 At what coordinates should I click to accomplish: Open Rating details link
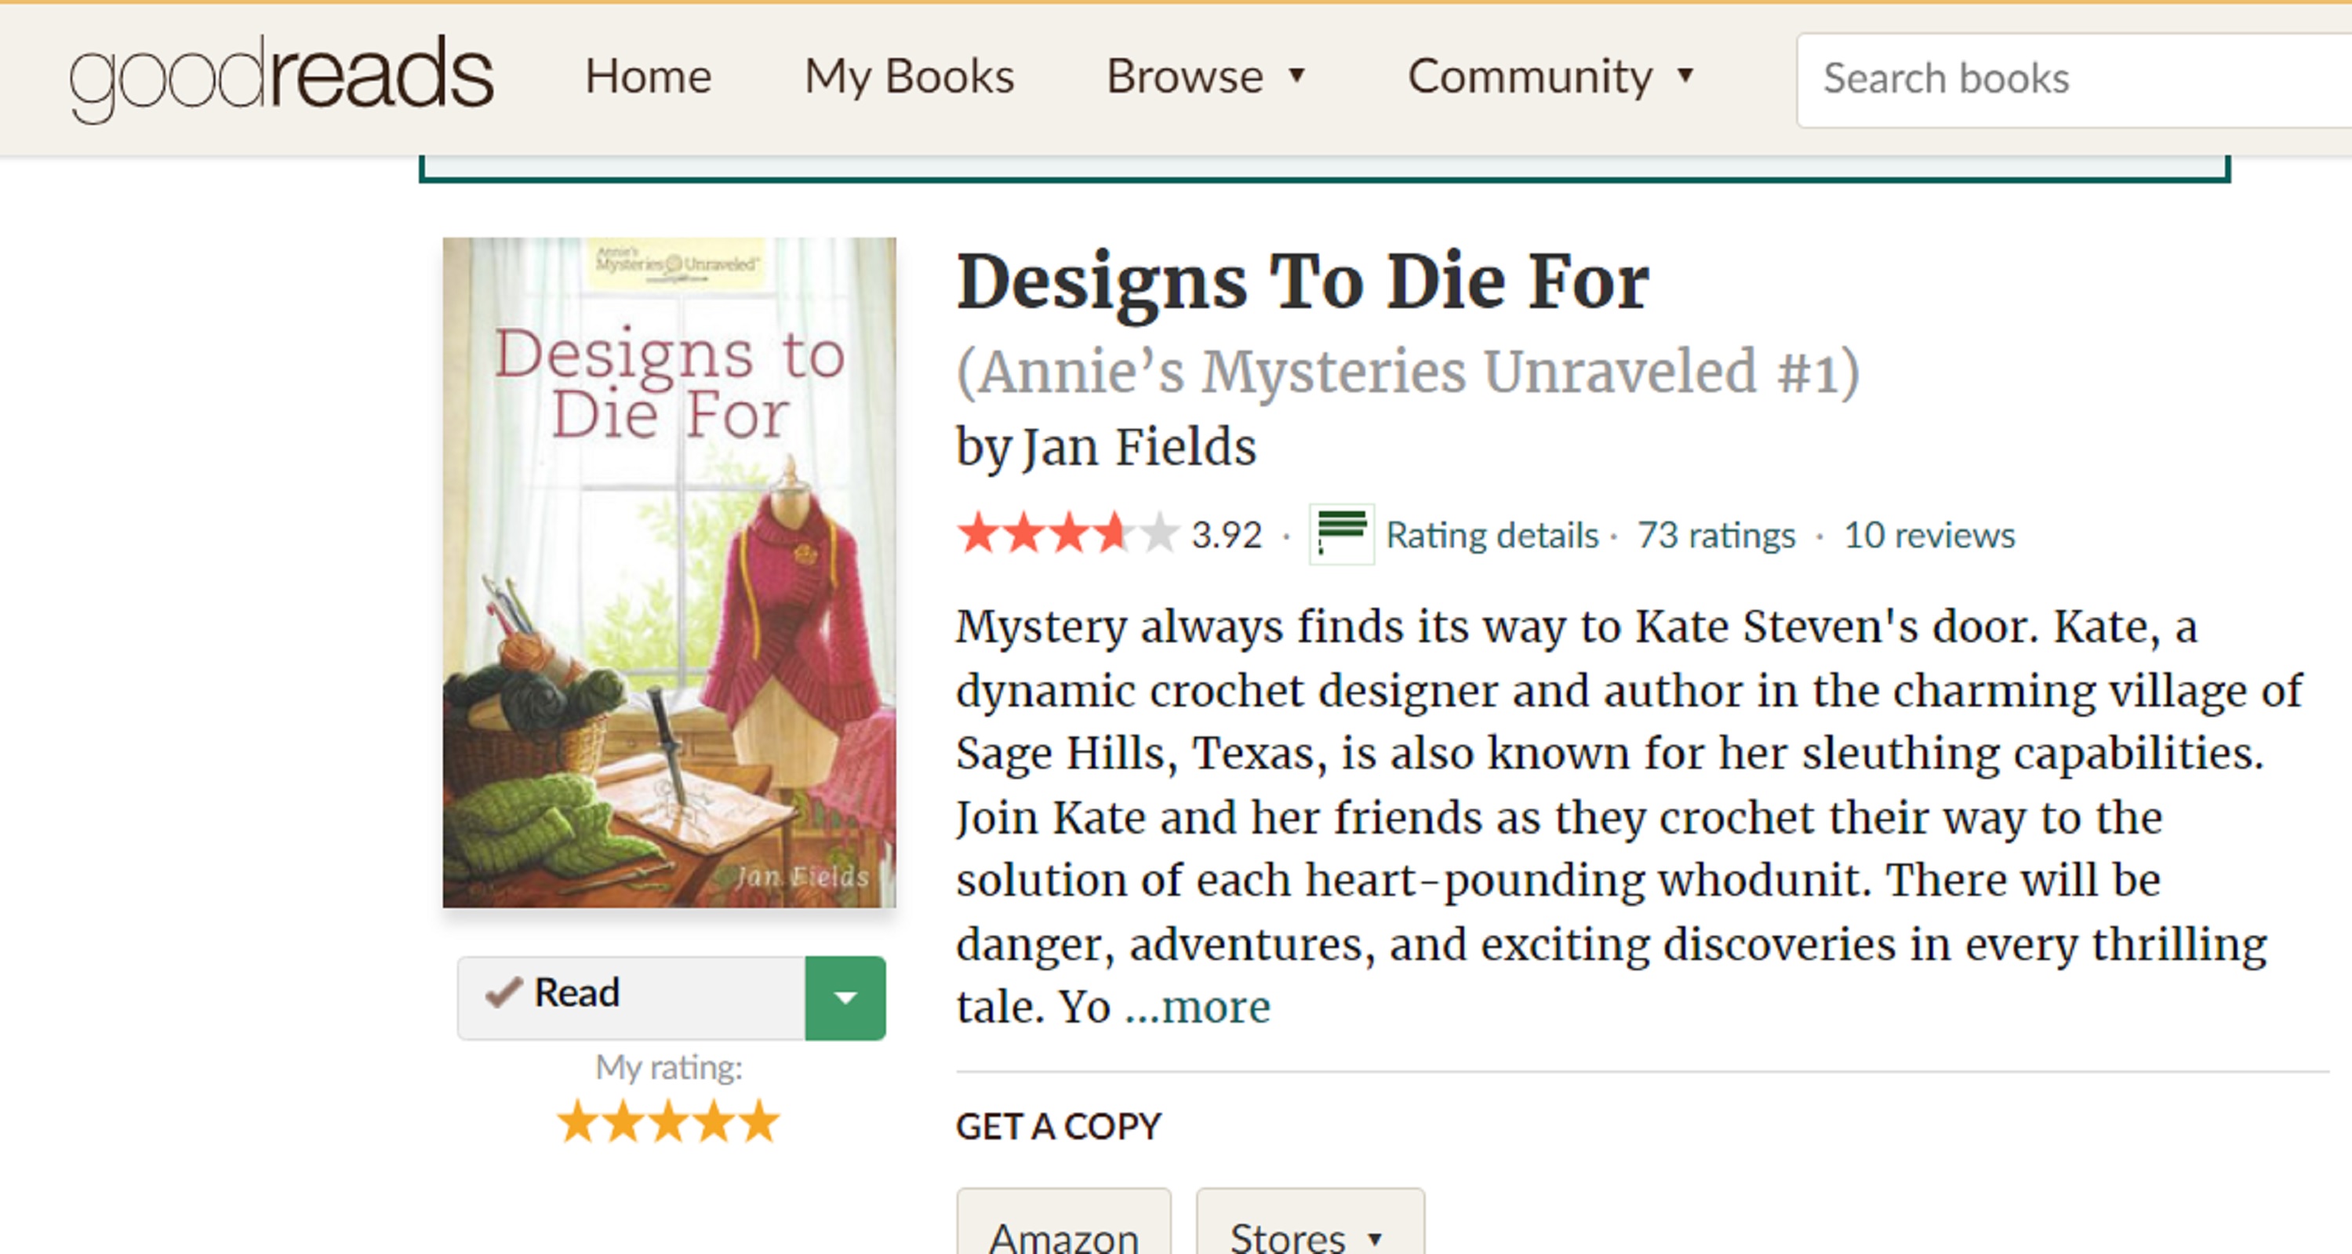pos(1492,535)
